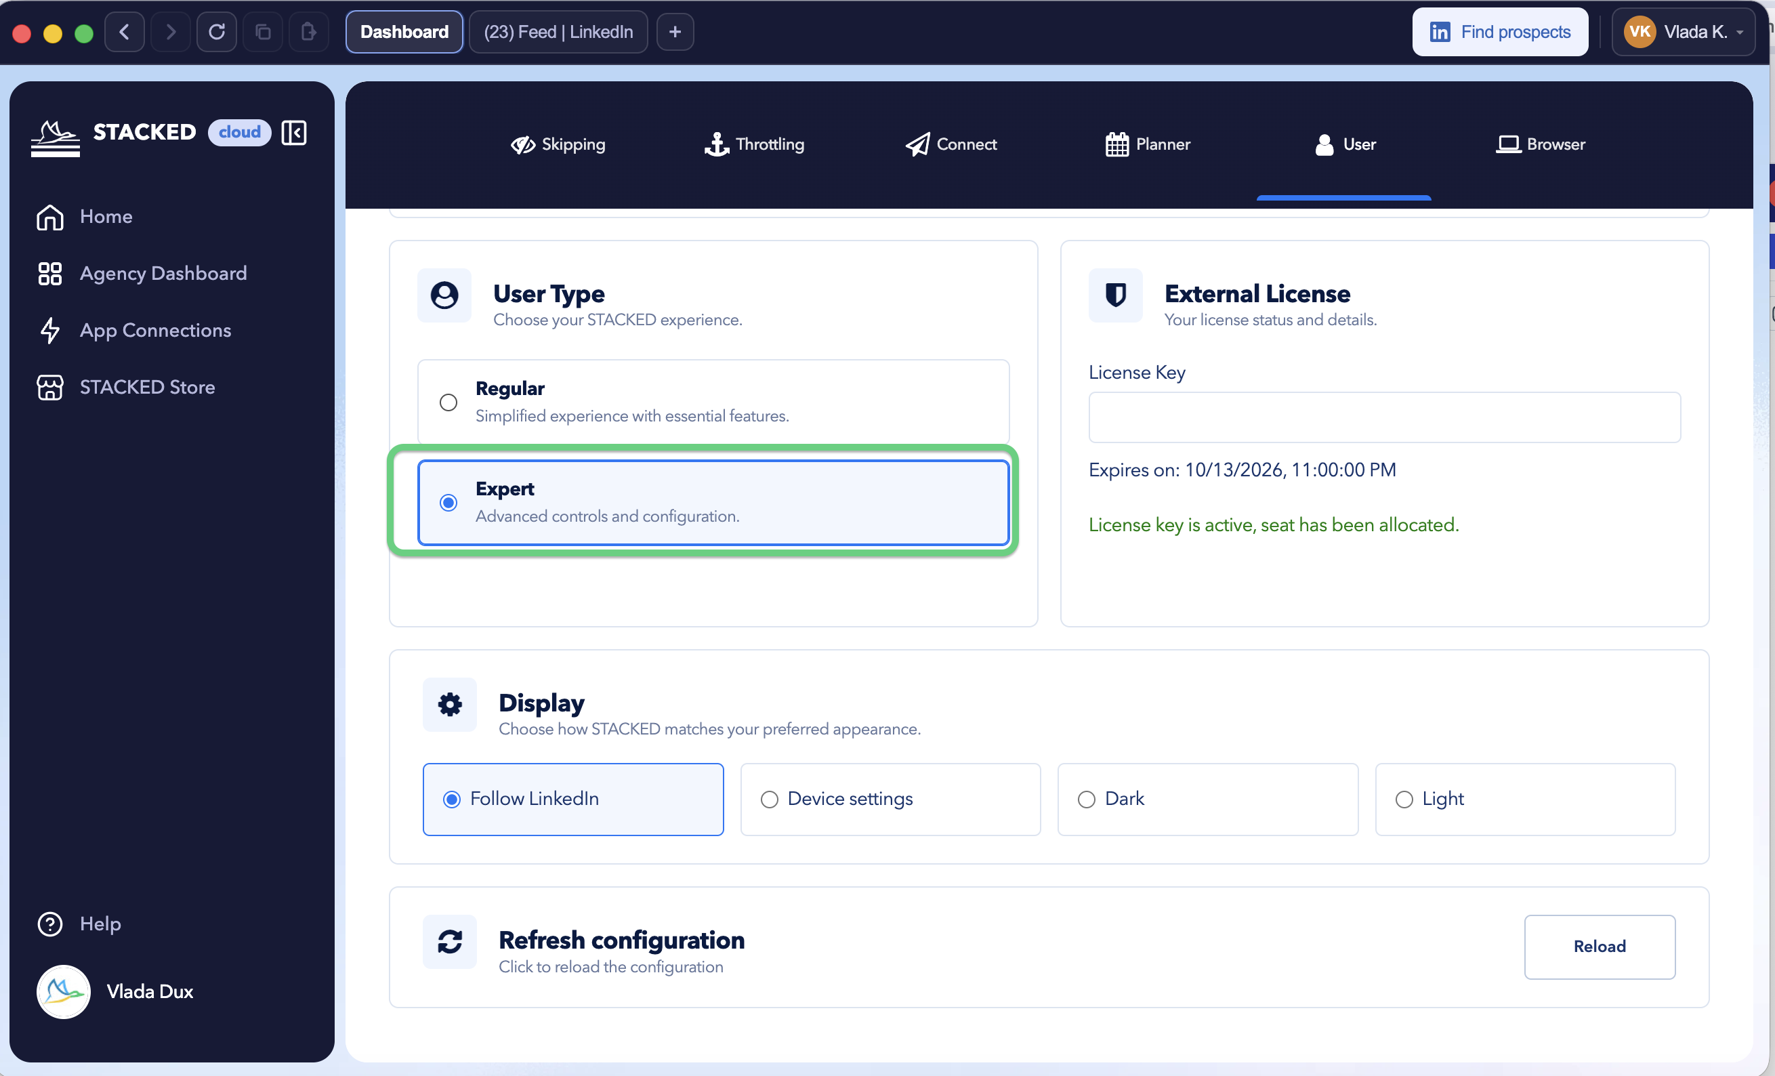Click the cloud badge next to STACKED

239,133
